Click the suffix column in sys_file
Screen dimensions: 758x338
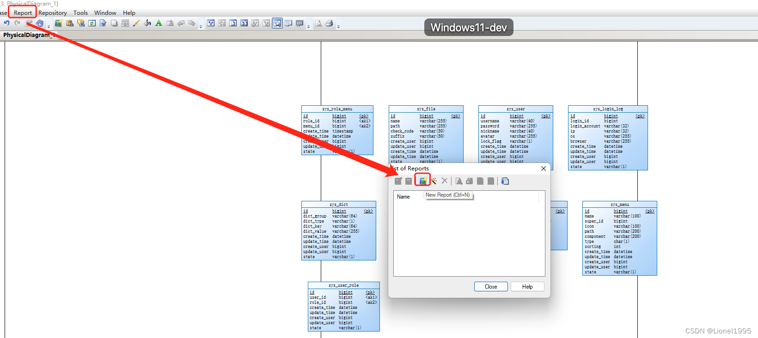coord(397,136)
